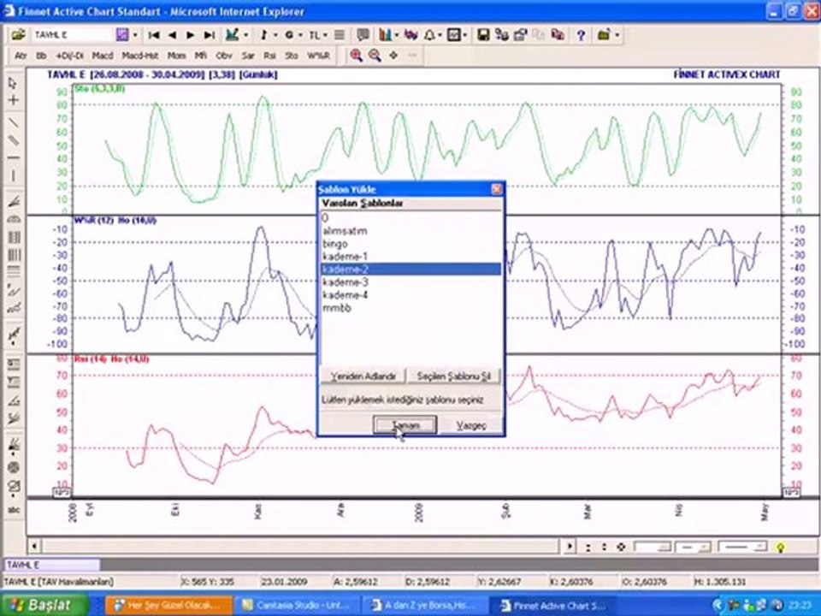Add the Rsi indicator from toolbar
The width and height of the screenshot is (821, 616).
coord(269,56)
